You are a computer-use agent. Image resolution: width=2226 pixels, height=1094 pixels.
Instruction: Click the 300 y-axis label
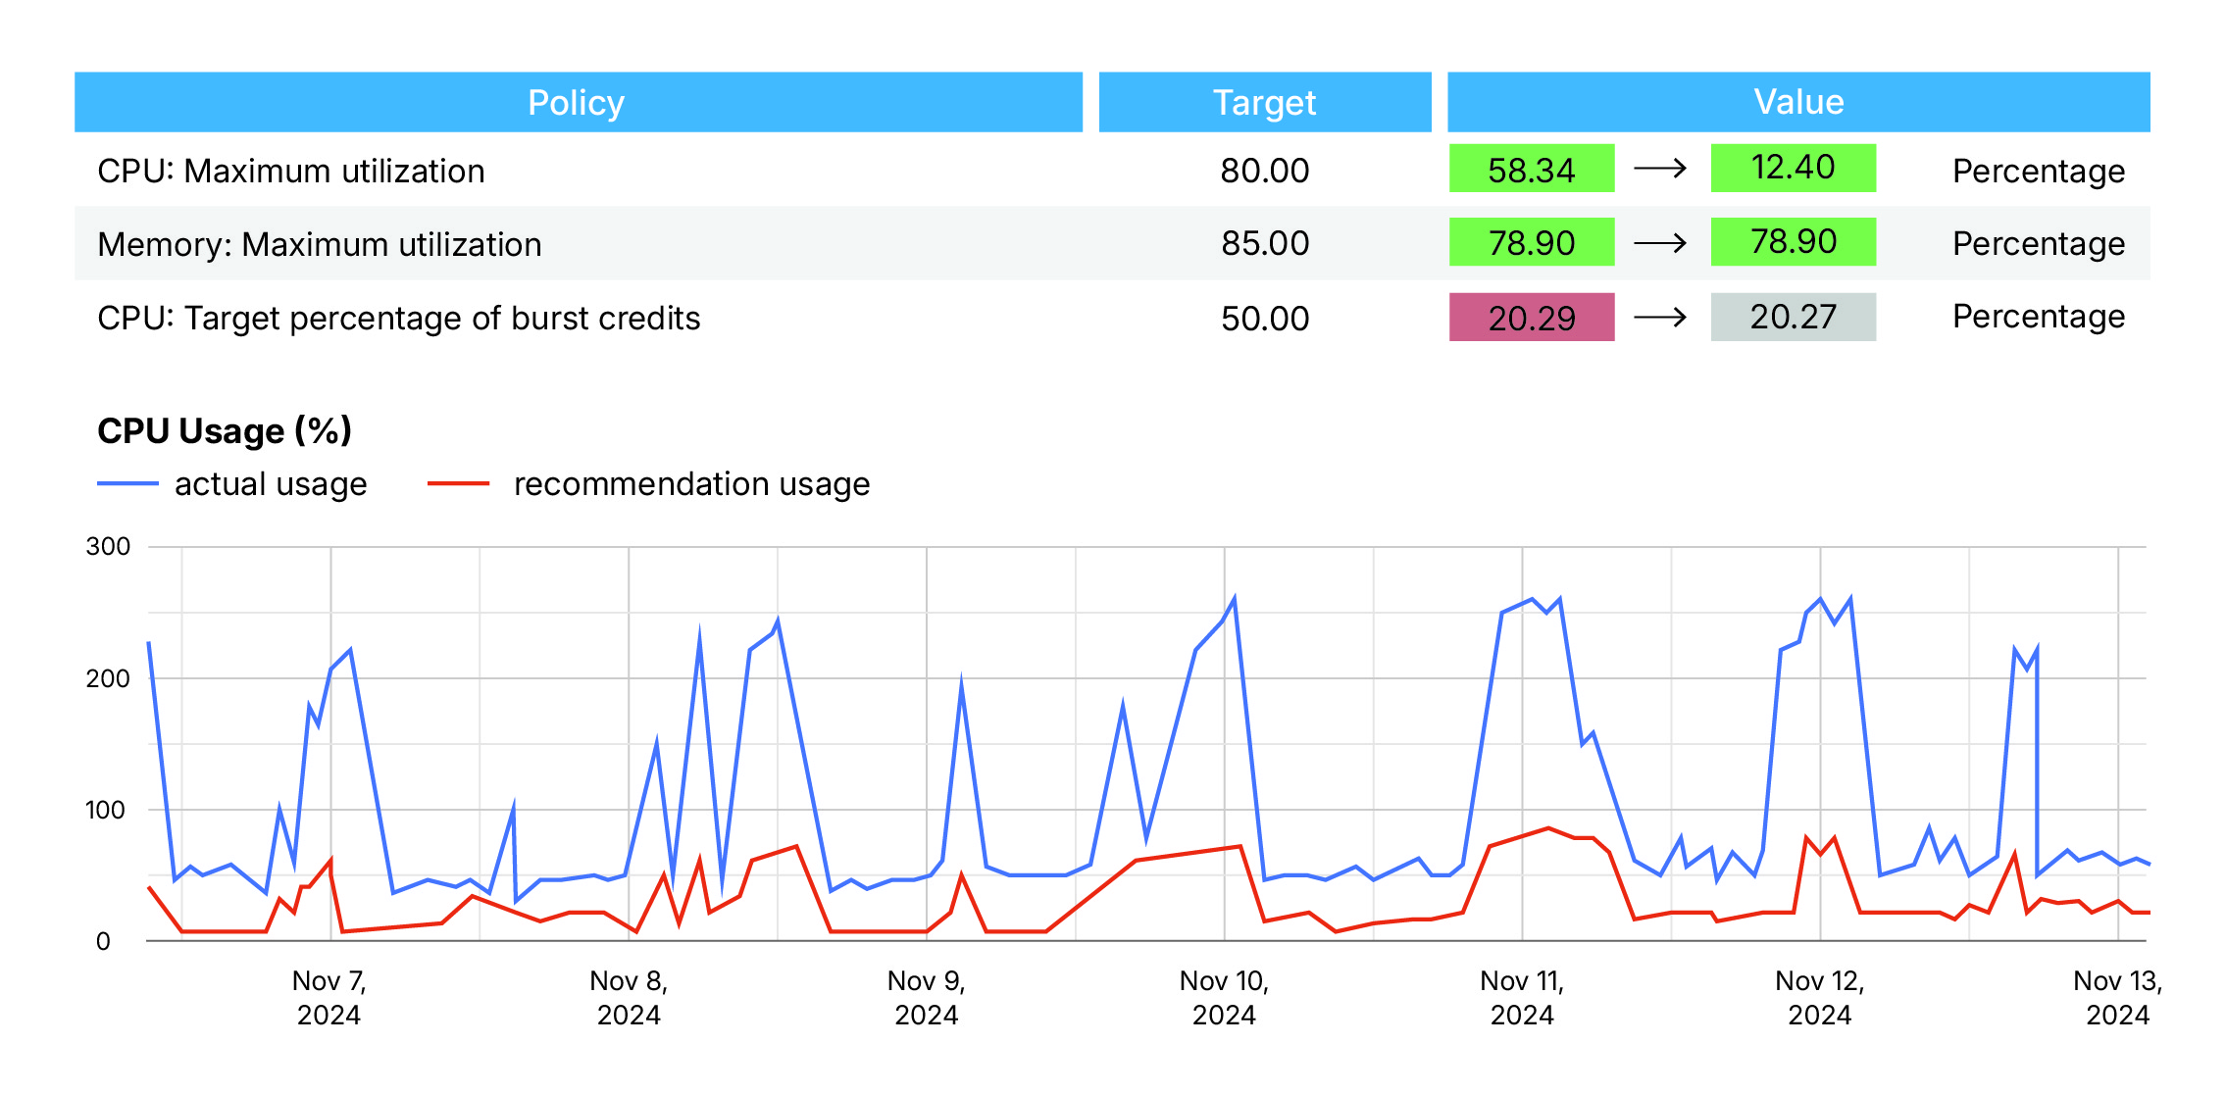coord(108,547)
